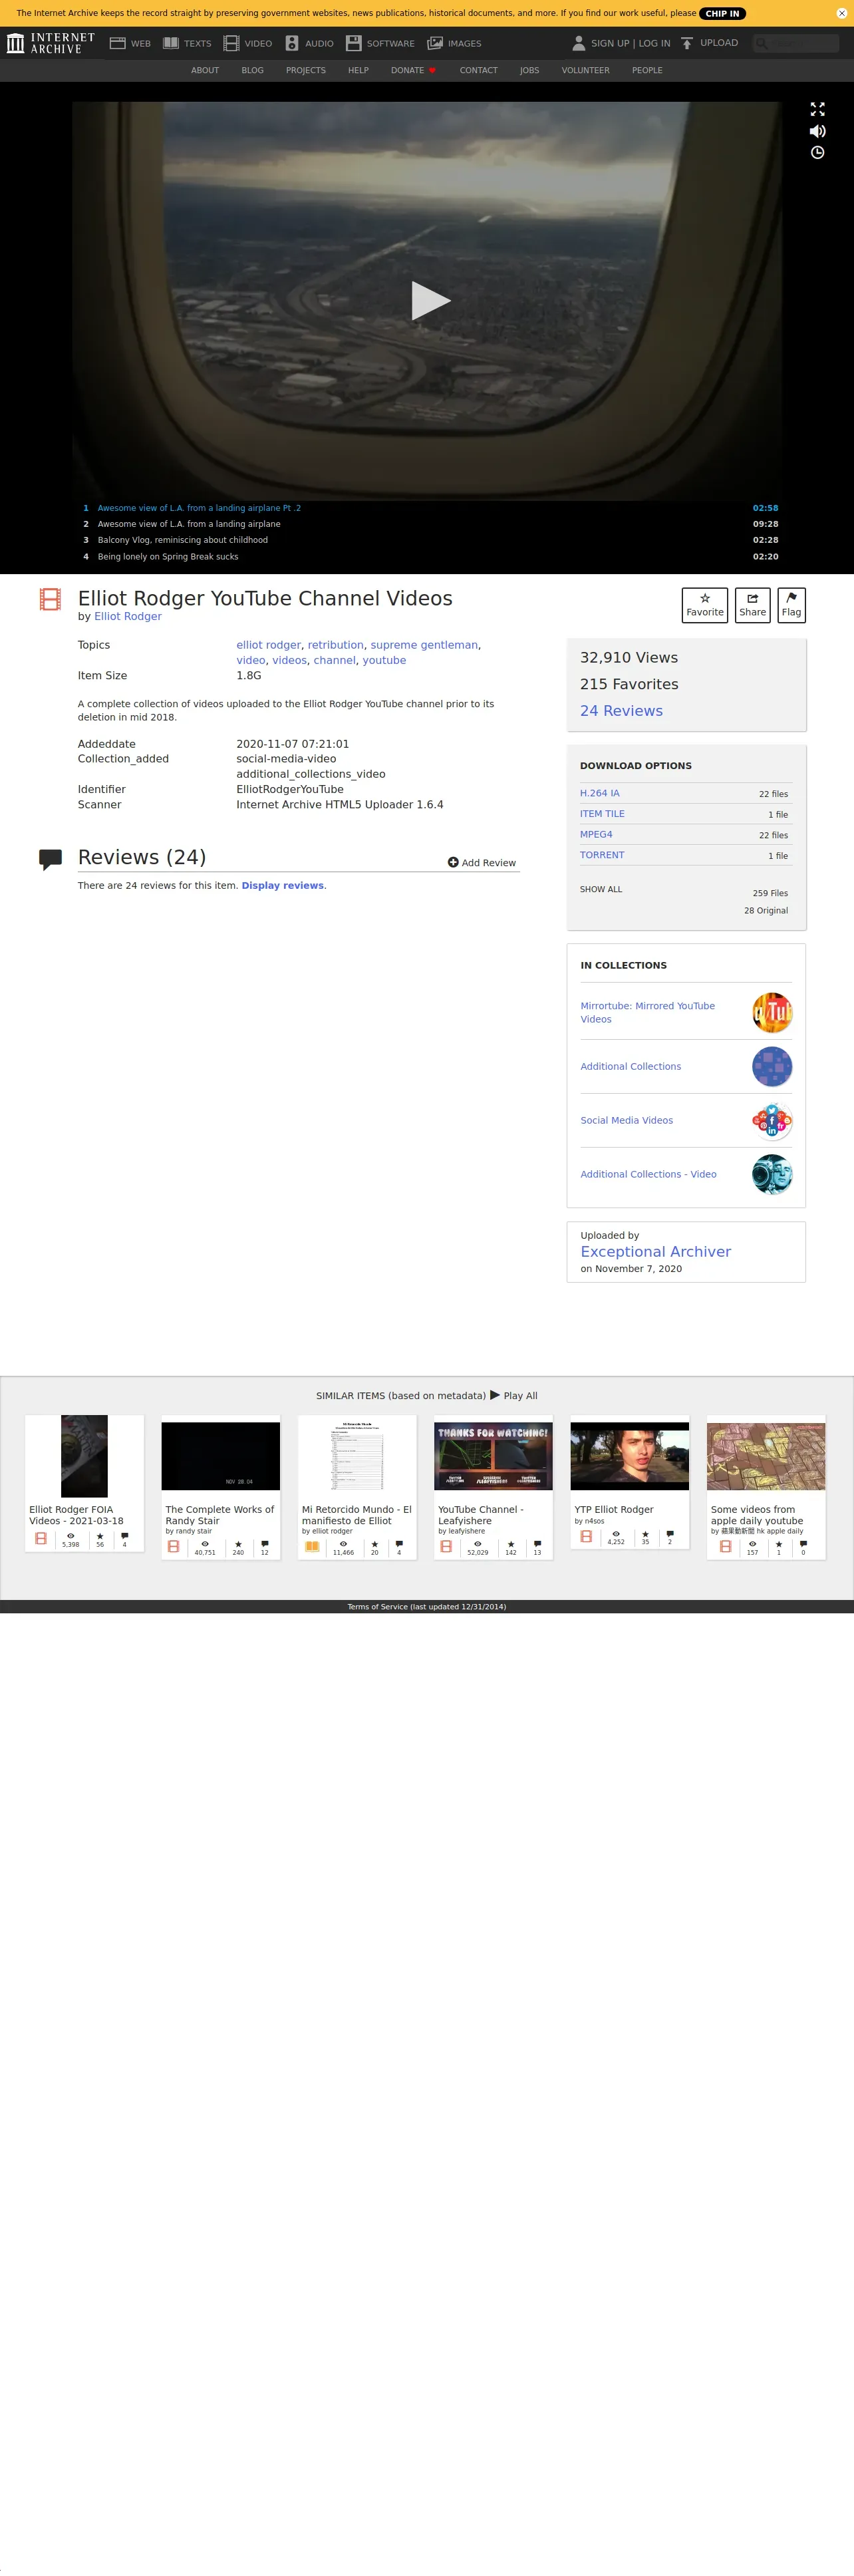Open Mirrortube: Mirrored YouTube Videos collection
The height and width of the screenshot is (2576, 854).
tap(648, 1012)
